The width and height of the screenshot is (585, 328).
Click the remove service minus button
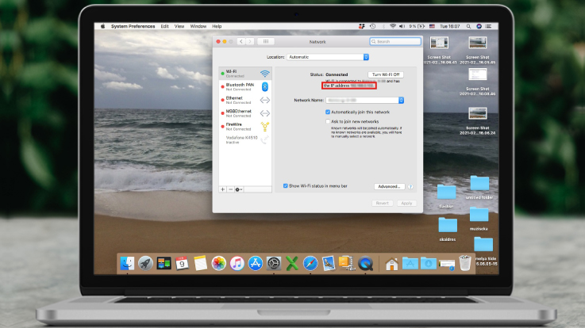coord(230,189)
